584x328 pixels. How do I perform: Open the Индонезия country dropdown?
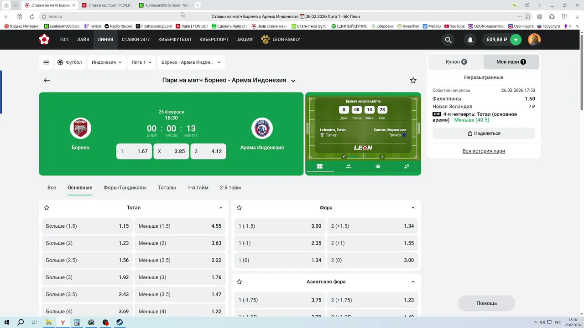107,62
